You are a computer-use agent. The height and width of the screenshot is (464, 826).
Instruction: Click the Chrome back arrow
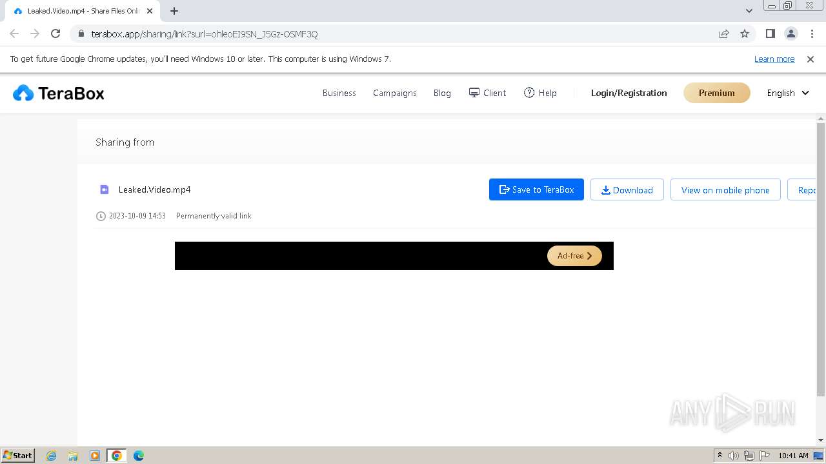tap(14, 34)
